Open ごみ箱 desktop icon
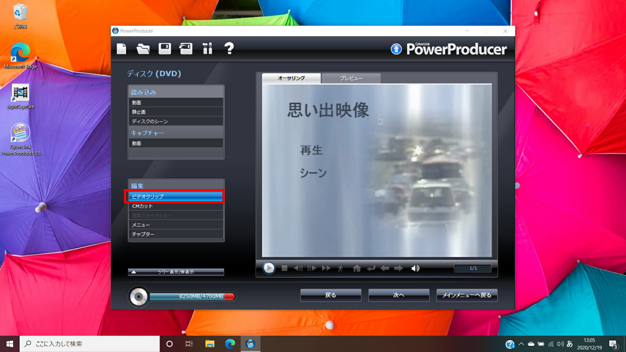Viewport: 626px width, 352px height. [x=20, y=16]
